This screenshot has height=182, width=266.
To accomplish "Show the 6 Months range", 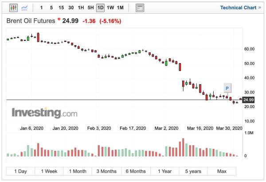I will (x=136, y=171).
